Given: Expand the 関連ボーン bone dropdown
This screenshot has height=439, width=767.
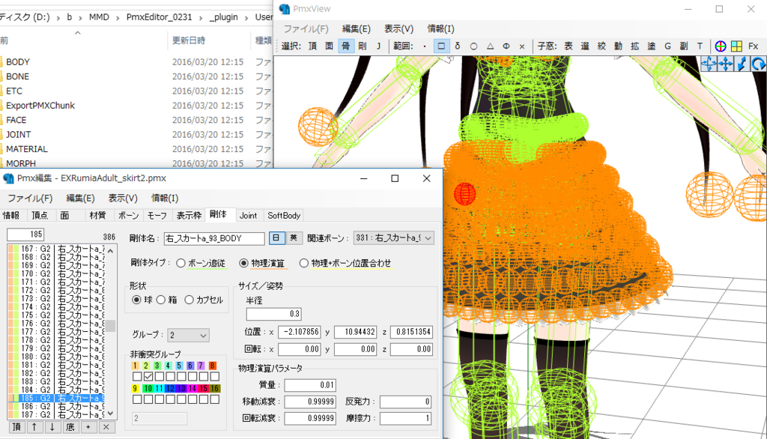Looking at the screenshot, I should click(392, 238).
